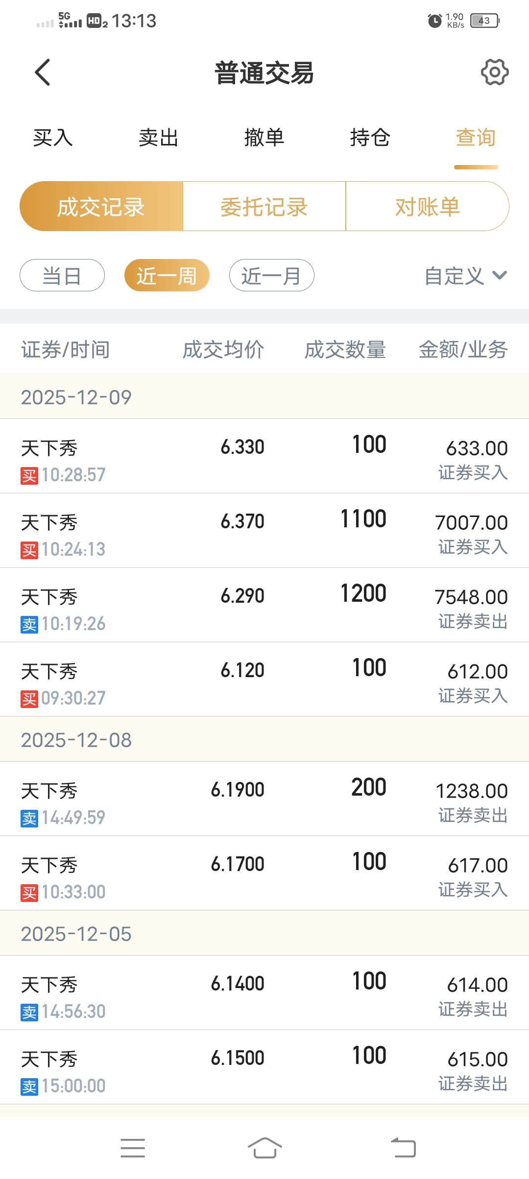Tap the Android back navigation icon

point(404,1148)
